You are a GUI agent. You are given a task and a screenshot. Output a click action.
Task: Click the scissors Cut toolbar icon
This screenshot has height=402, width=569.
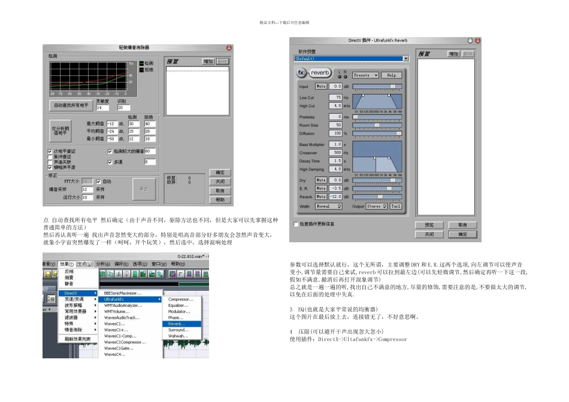pos(118,274)
